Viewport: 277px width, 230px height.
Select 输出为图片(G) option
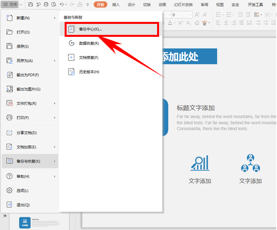[x=30, y=89]
